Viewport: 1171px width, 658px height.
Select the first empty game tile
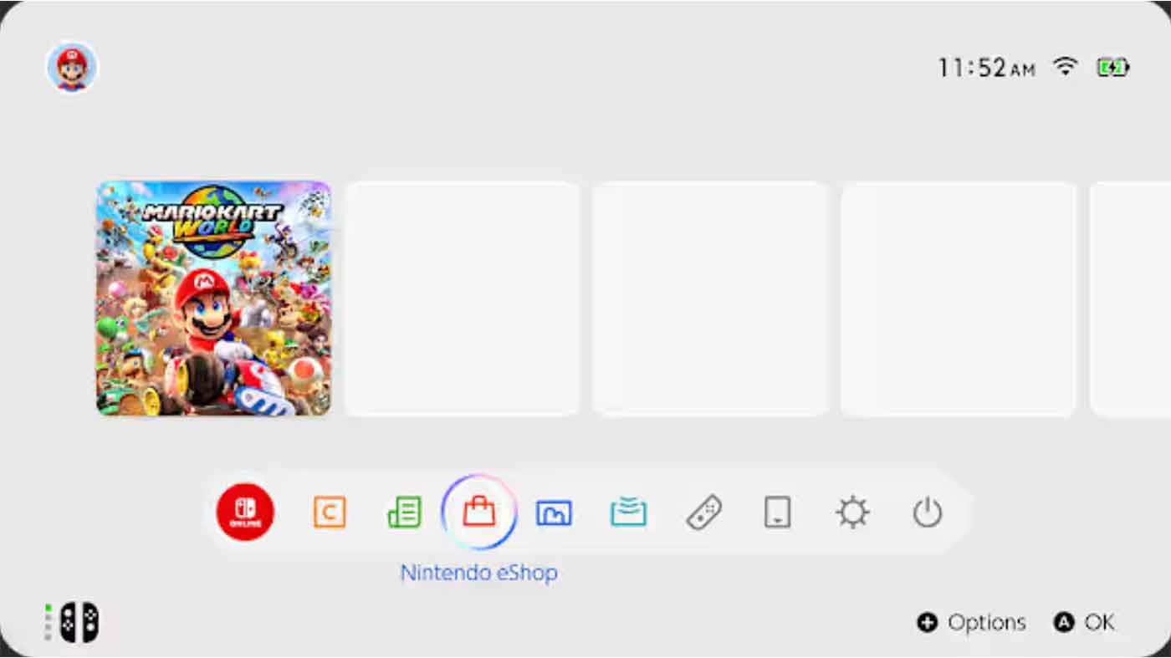click(462, 298)
